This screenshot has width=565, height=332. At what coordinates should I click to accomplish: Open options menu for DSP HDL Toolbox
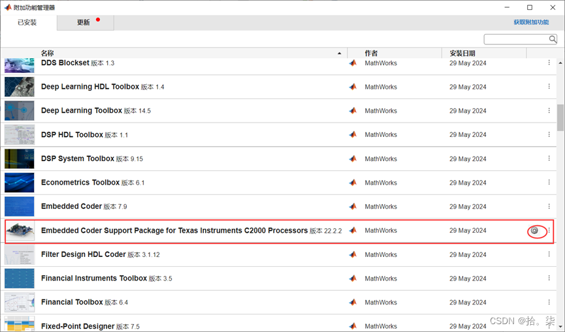[549, 134]
